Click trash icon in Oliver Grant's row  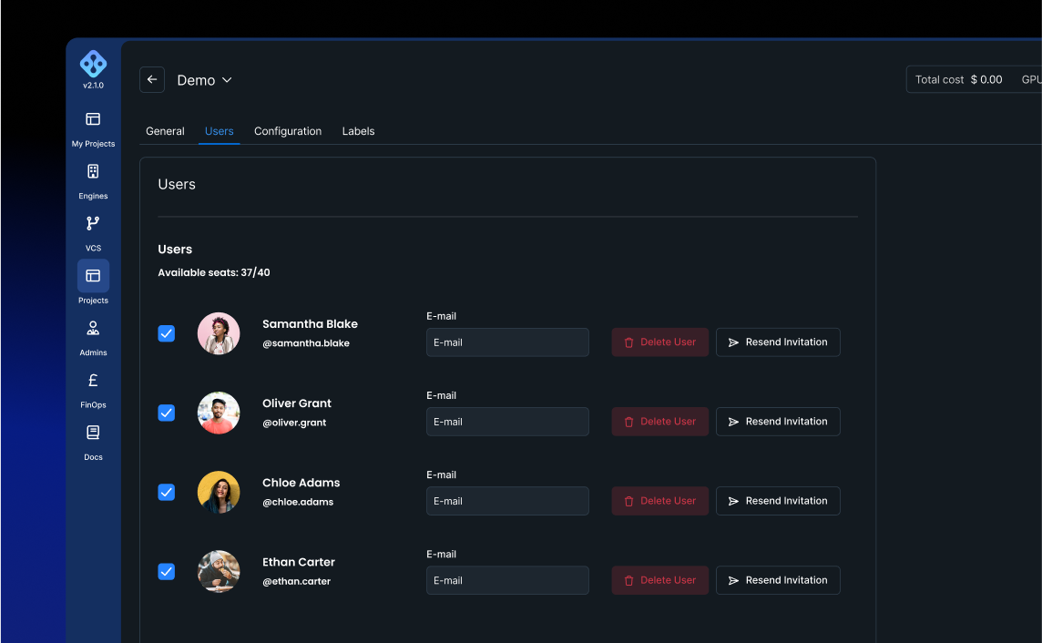(628, 422)
